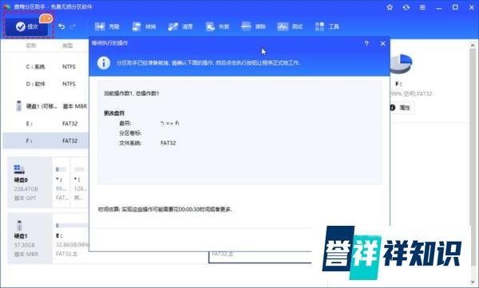Click the USB drive icon above 硬盘1

(x=19, y=226)
